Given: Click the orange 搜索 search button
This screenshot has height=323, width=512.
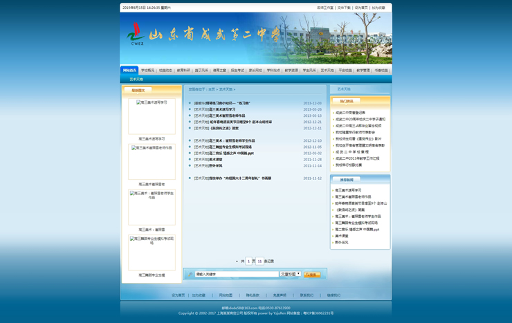Looking at the screenshot, I should click(311, 275).
